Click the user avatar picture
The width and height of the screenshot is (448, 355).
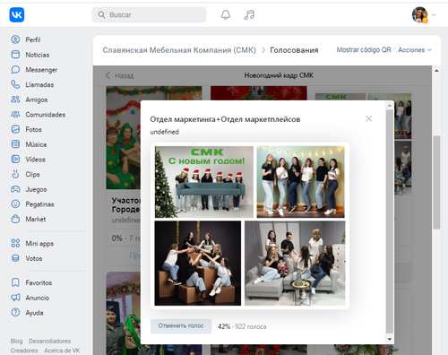[419, 14]
